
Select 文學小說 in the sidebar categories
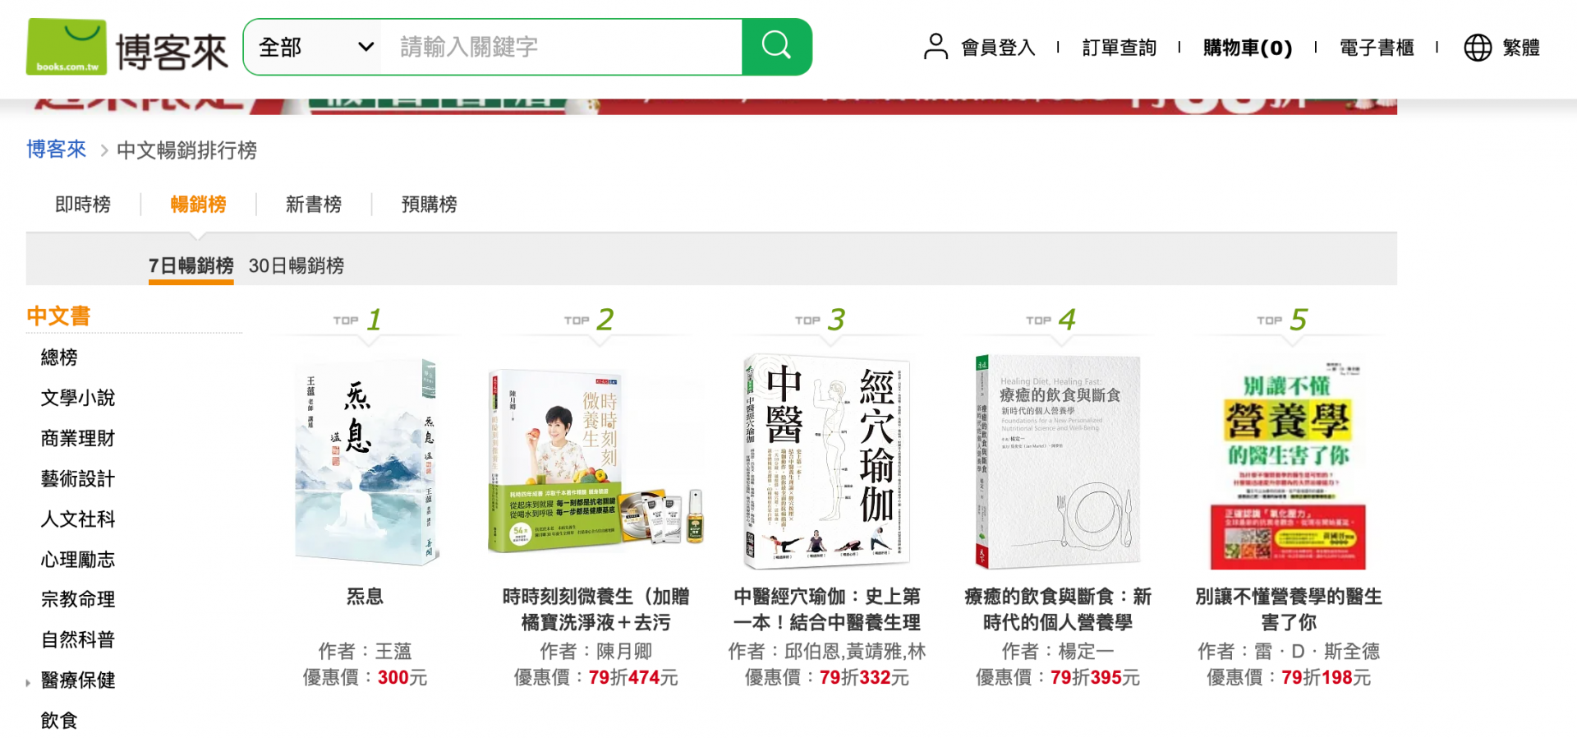78,398
